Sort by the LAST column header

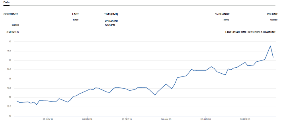pos(75,14)
